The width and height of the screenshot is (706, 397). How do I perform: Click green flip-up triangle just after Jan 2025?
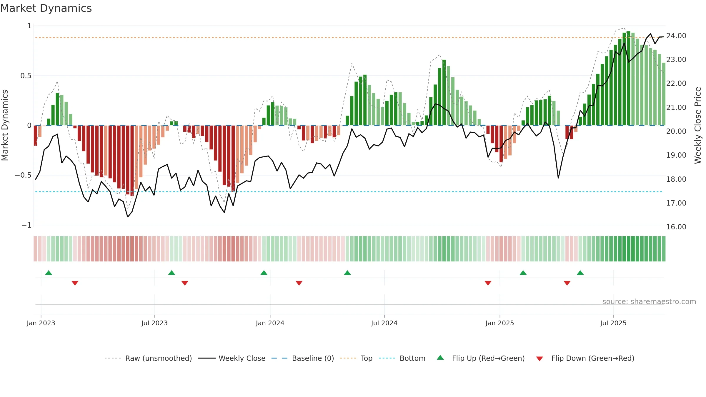(x=523, y=273)
